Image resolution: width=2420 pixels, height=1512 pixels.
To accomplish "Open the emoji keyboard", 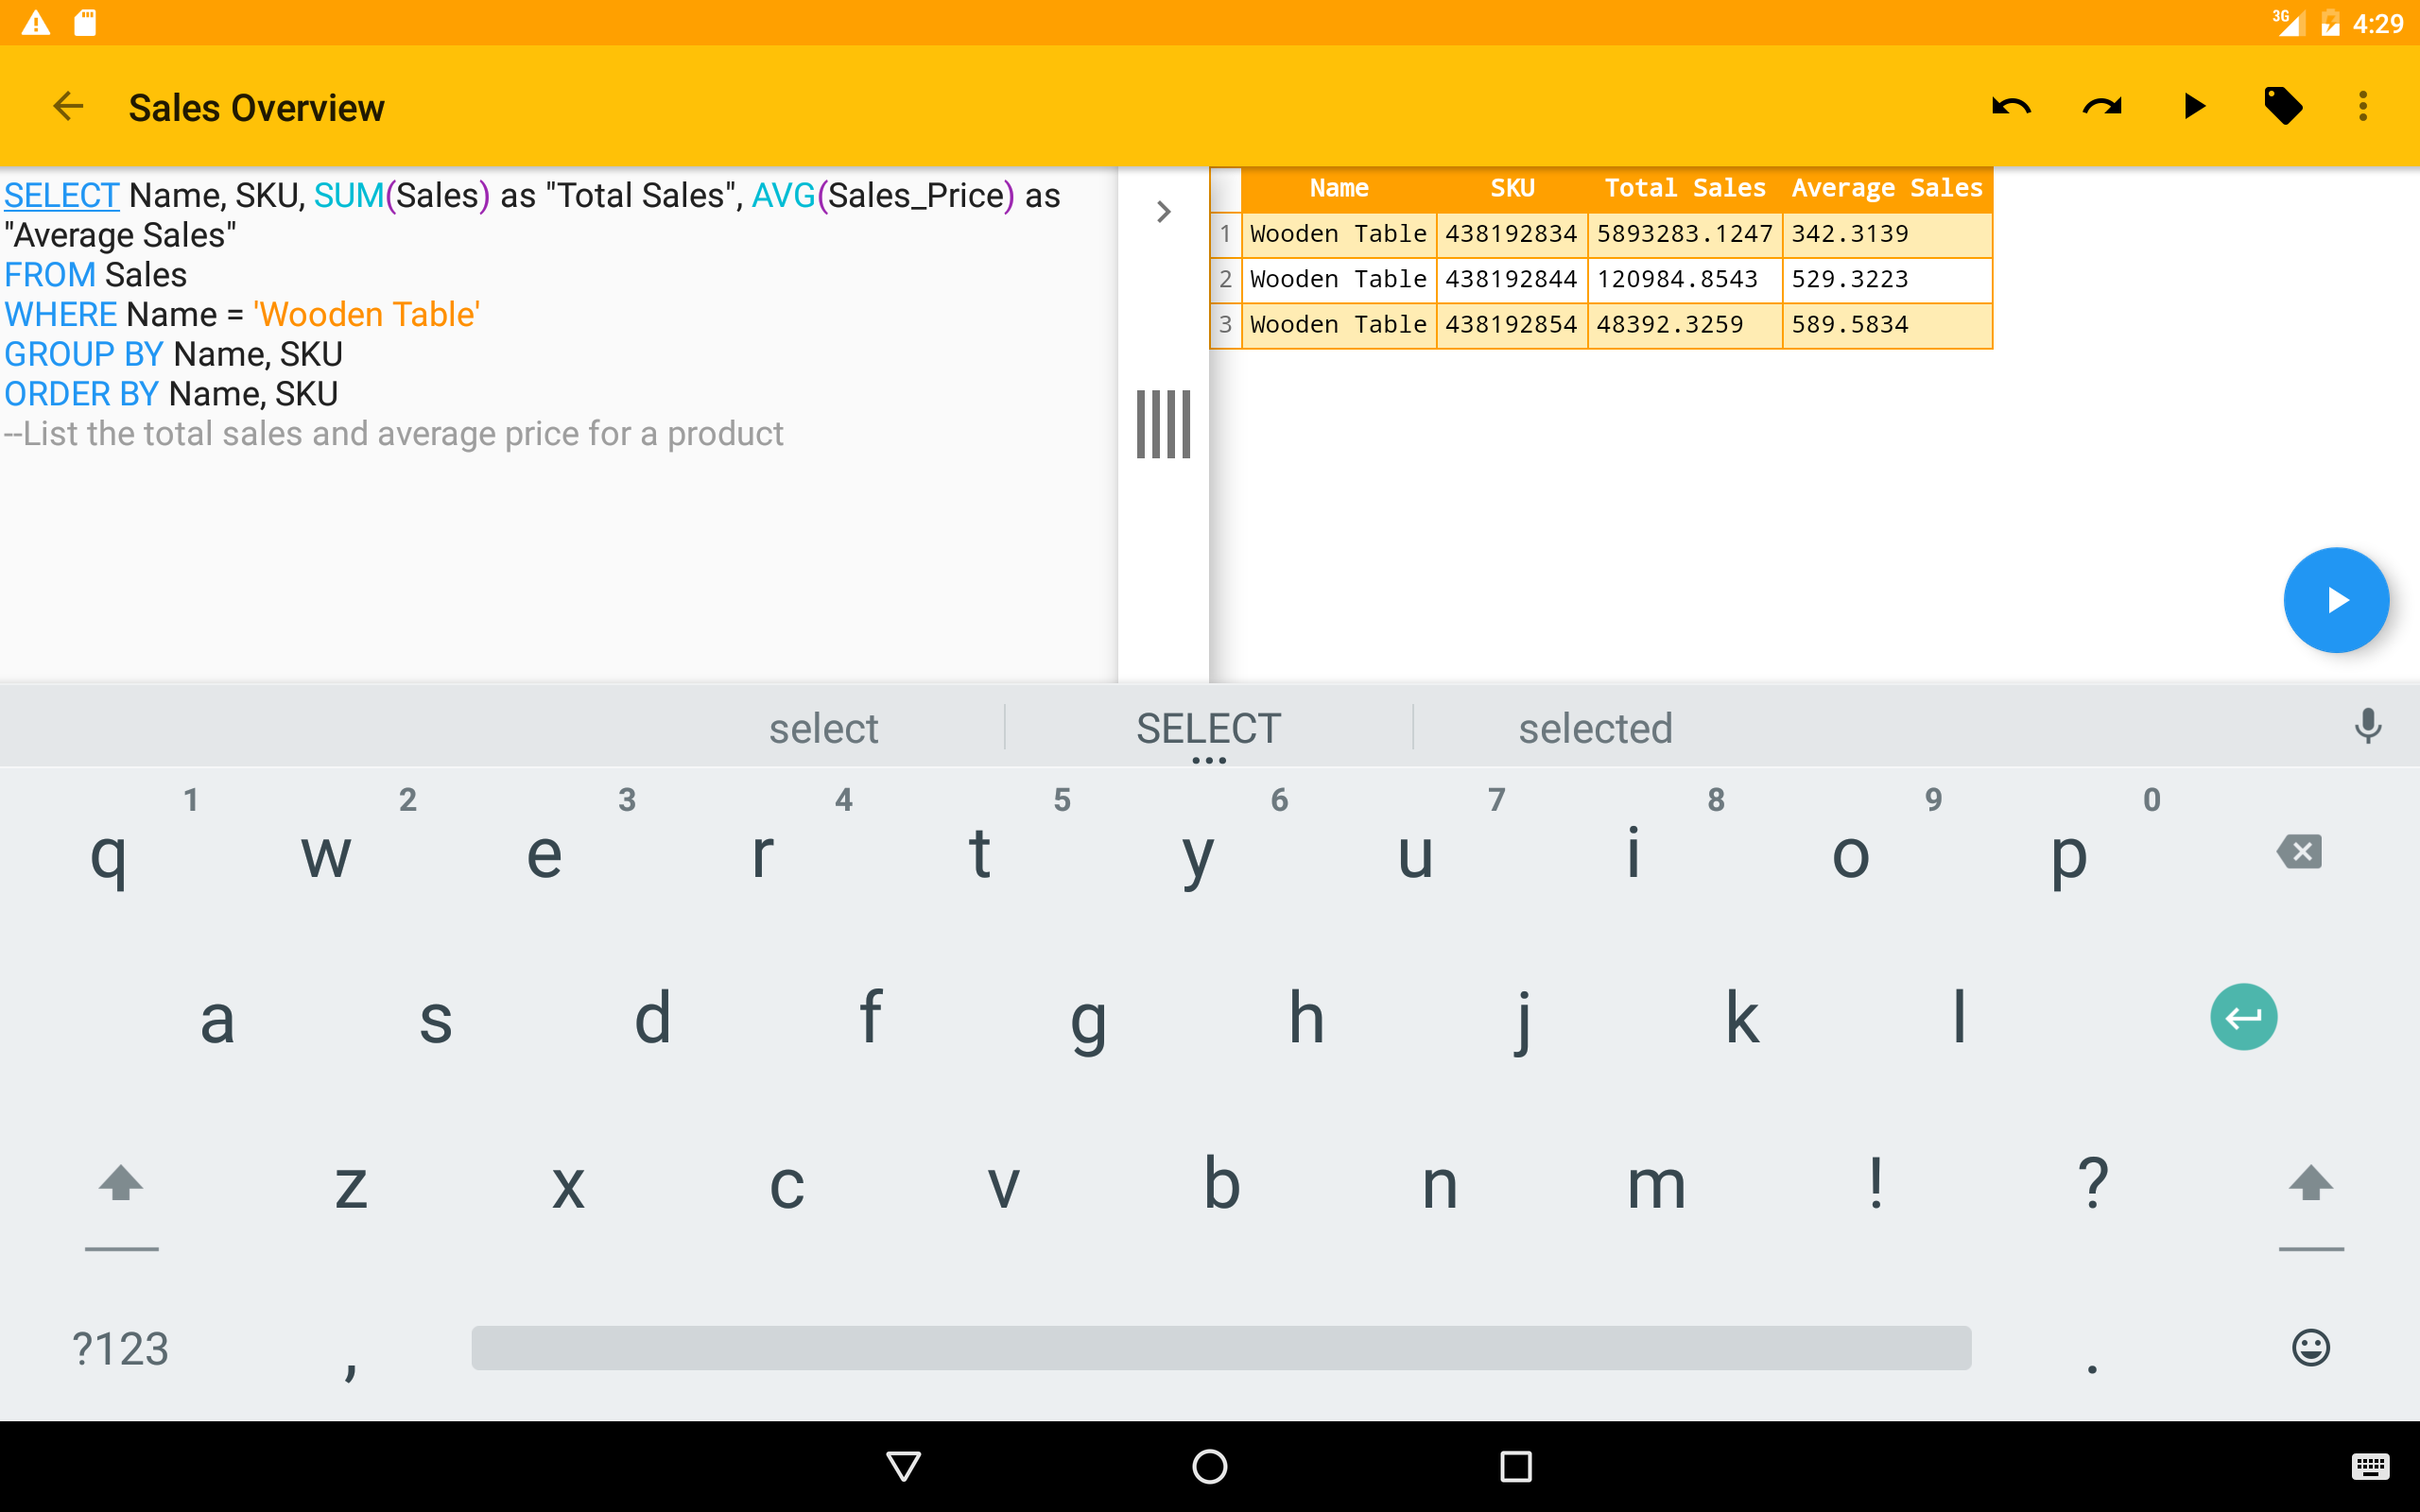I will click(x=2310, y=1348).
